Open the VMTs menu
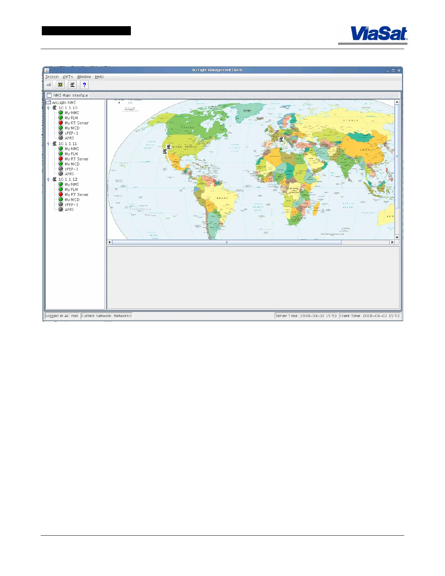Image resolution: width=445 pixels, height=576 pixels. pyautogui.click(x=68, y=77)
